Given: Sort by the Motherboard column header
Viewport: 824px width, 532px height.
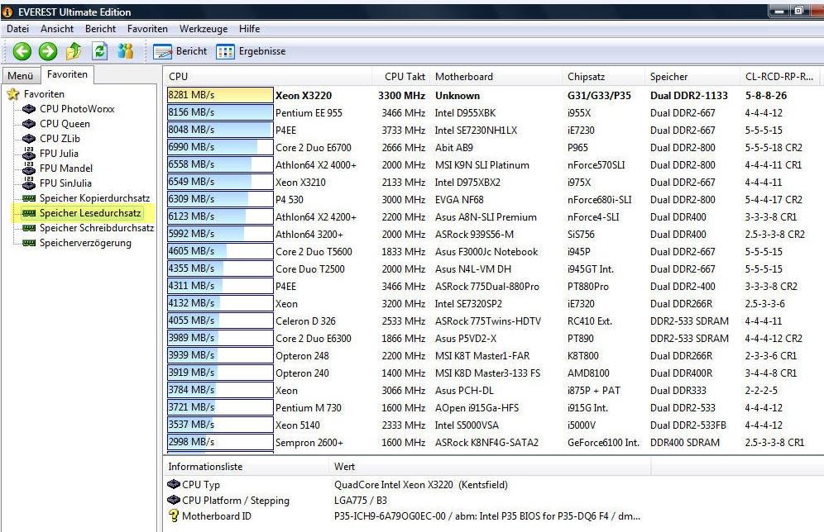Looking at the screenshot, I should (496, 77).
